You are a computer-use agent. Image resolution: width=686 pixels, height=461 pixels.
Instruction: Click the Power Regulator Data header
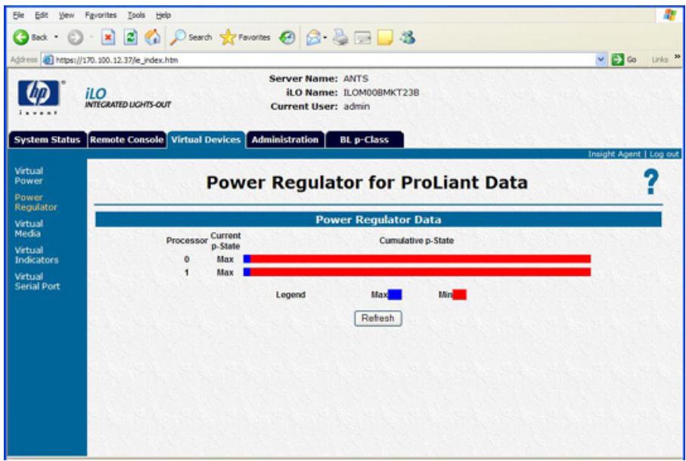point(378,219)
